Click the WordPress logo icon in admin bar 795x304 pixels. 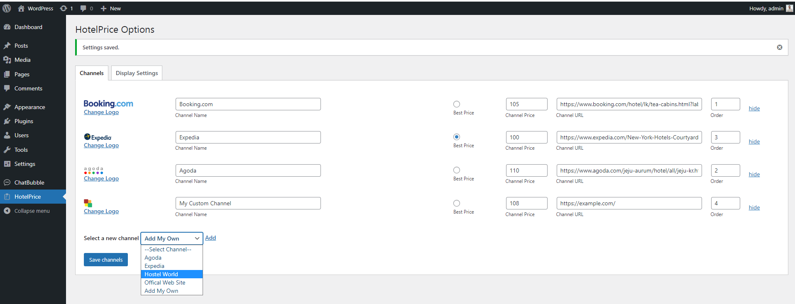point(7,8)
